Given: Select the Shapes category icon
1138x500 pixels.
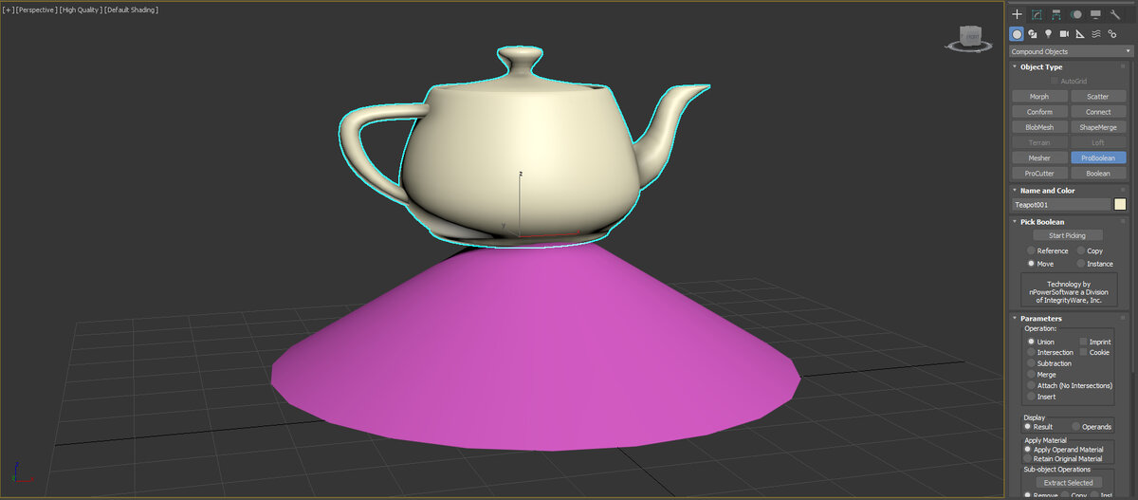Looking at the screenshot, I should click(x=1033, y=33).
